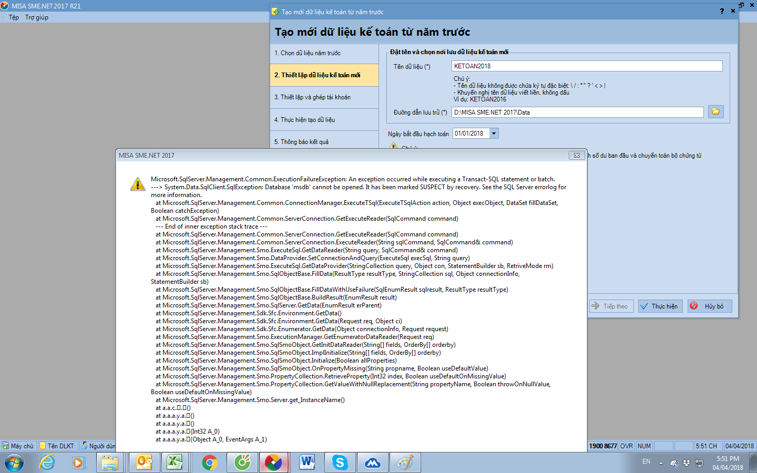Open the Trợ giúp menu
Viewport: 757px width, 473px height.
tap(37, 17)
